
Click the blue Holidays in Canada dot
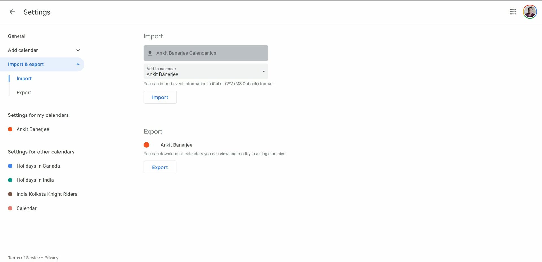(x=10, y=166)
